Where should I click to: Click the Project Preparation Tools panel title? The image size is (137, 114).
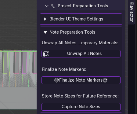83,6
